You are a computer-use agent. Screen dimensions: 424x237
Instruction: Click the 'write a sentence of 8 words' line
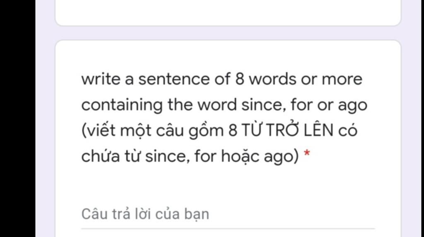[x=222, y=79]
